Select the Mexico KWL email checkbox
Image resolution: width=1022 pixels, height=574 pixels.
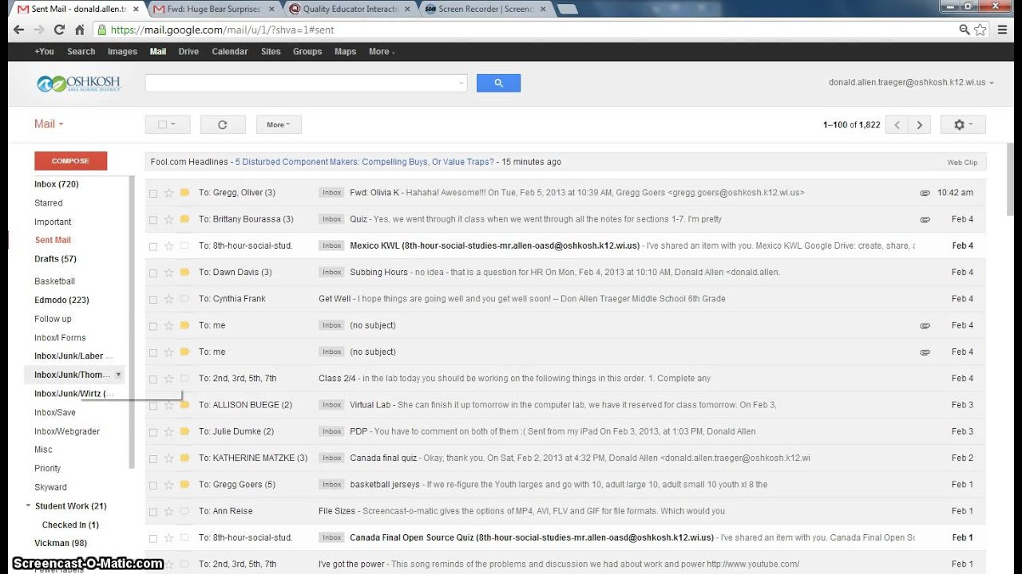(x=153, y=246)
